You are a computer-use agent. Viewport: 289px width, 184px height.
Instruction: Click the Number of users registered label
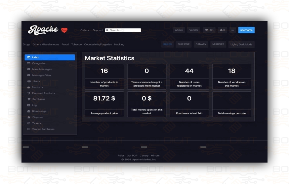coord(189,84)
